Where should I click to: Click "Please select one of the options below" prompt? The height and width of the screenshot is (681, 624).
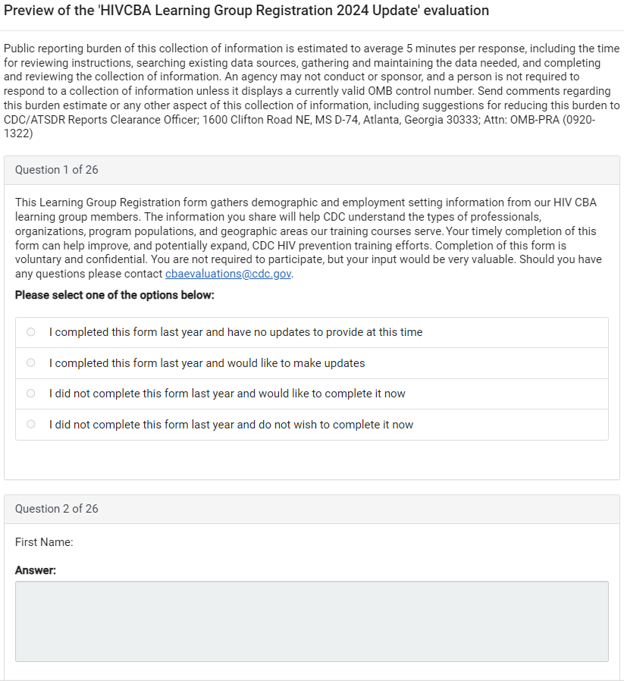click(114, 295)
